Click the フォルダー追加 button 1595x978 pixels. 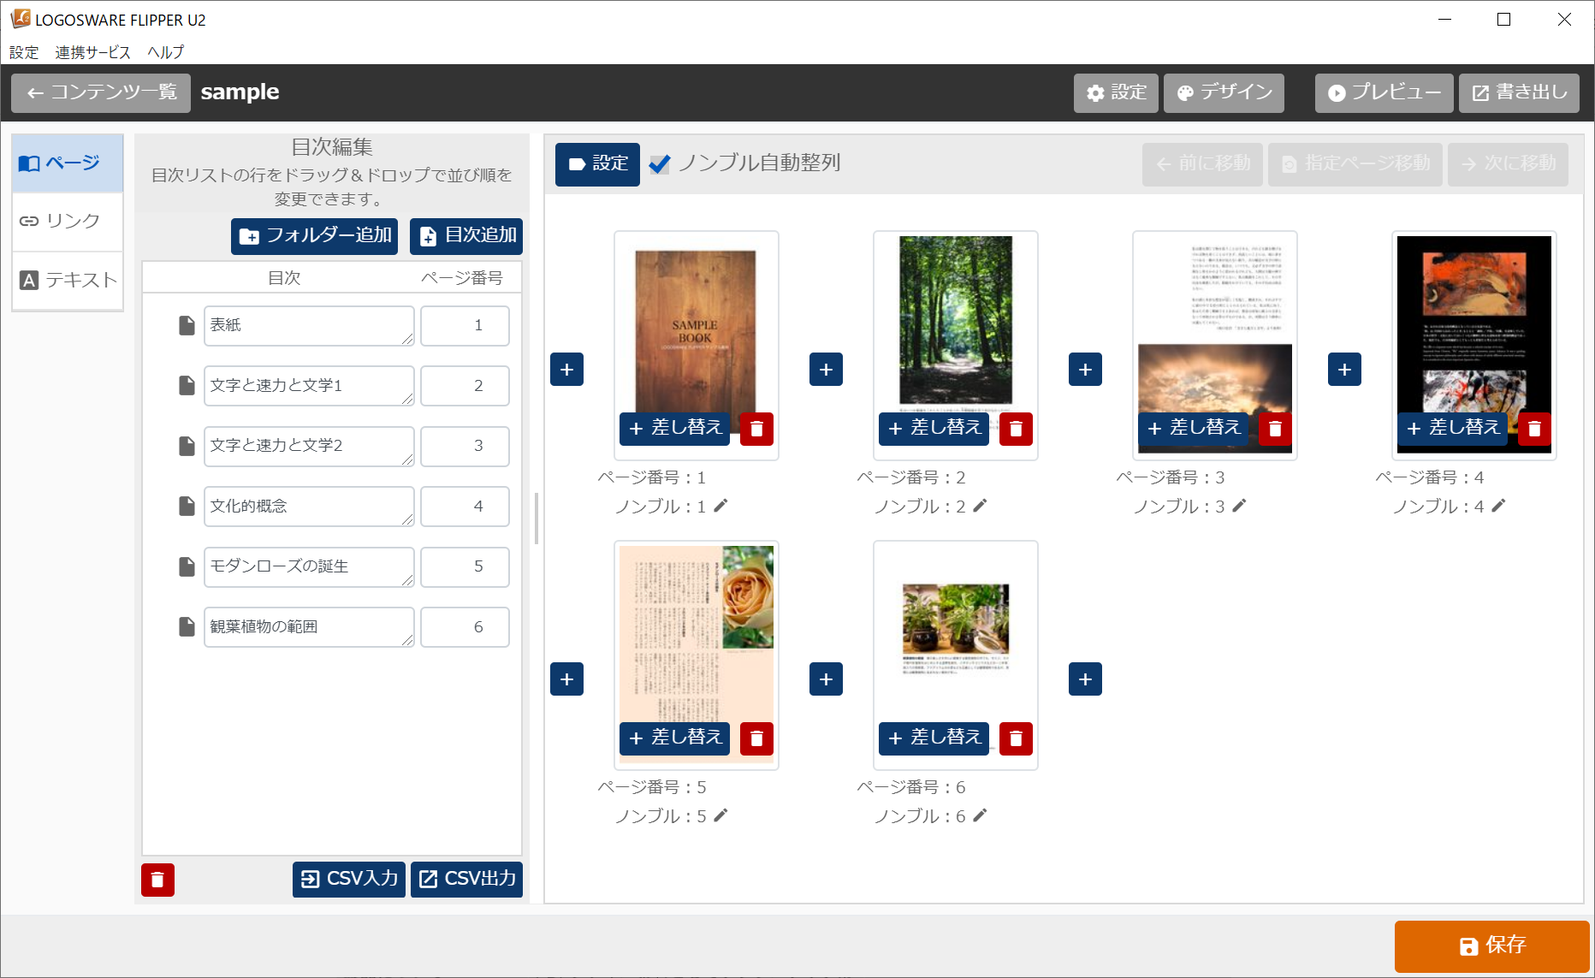(314, 236)
